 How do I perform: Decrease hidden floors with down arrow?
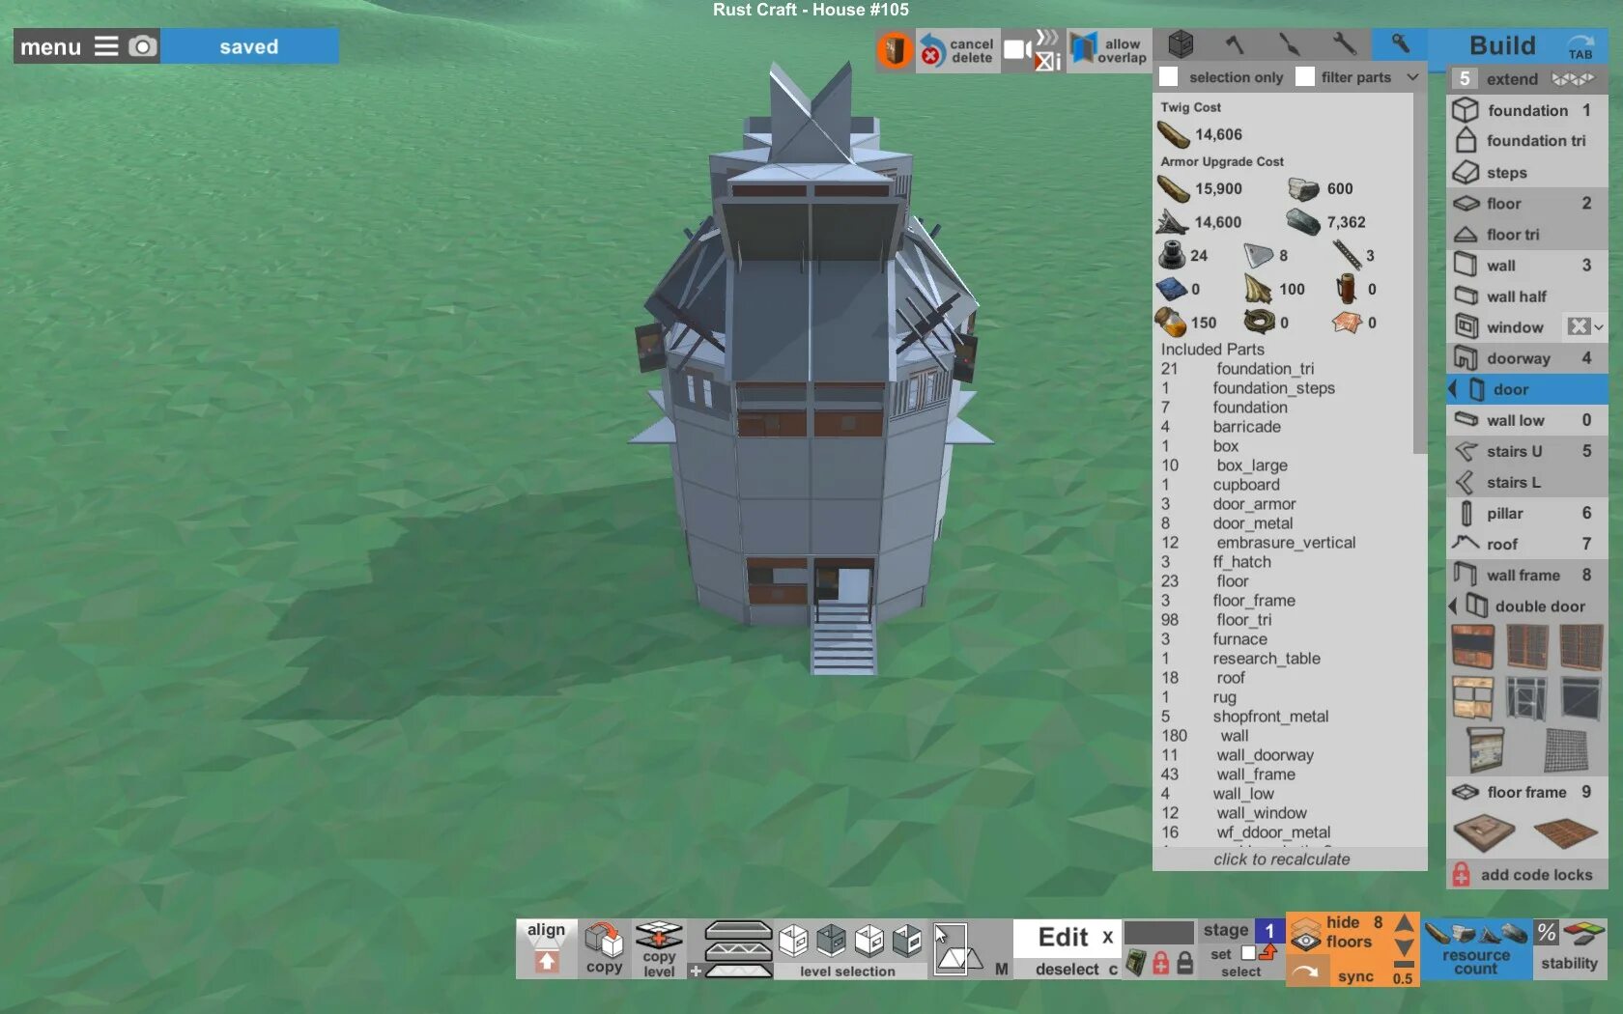[x=1404, y=948]
